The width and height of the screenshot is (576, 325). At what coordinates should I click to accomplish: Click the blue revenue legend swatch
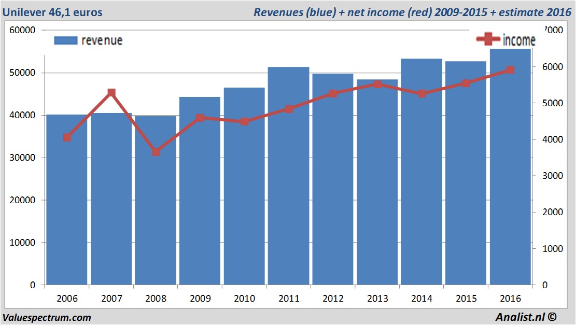tap(66, 40)
